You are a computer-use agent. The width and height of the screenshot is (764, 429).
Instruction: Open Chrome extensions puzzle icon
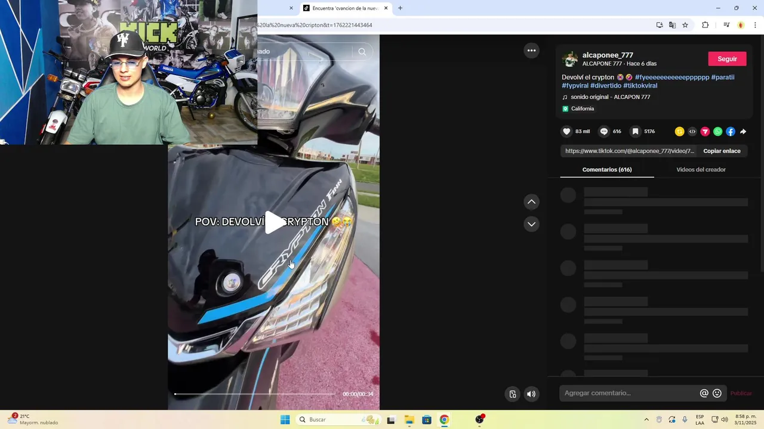(705, 25)
